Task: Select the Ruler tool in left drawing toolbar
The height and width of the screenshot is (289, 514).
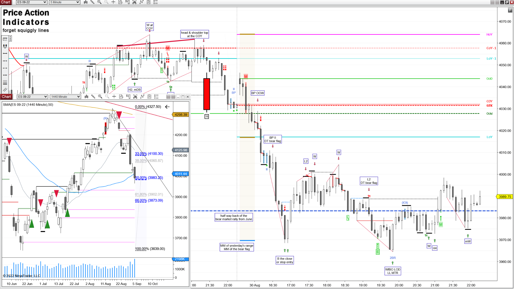Action: pyautogui.click(x=5, y=39)
